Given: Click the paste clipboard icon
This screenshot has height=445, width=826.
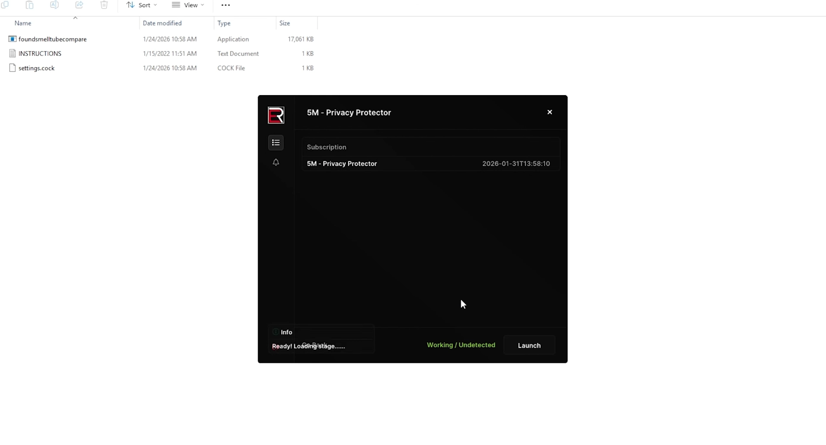Looking at the screenshot, I should 29,5.
